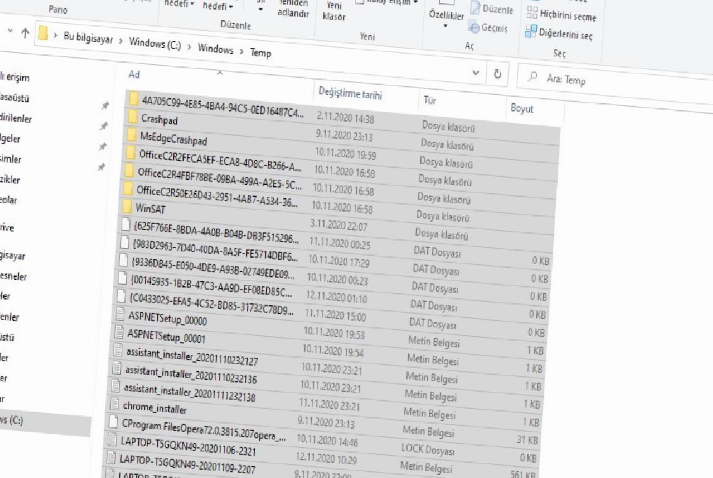Select file name 'assistant_installer_20201111232138'
Screen dimensions: 713x478
pyautogui.click(x=189, y=393)
